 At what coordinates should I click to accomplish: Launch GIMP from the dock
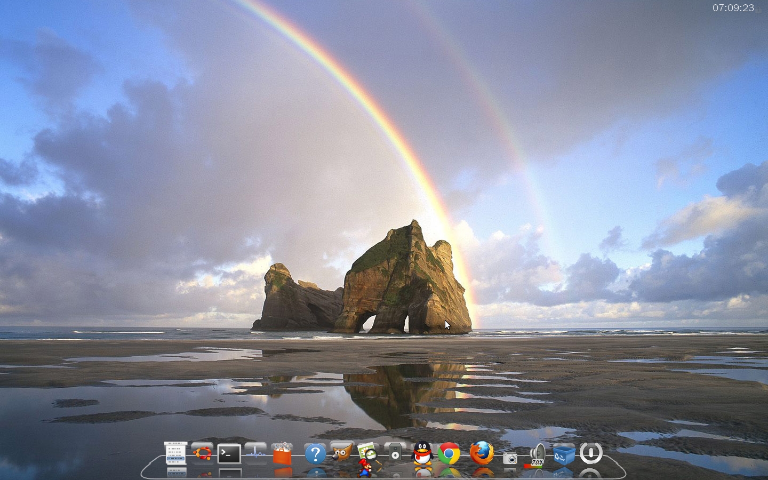(342, 452)
